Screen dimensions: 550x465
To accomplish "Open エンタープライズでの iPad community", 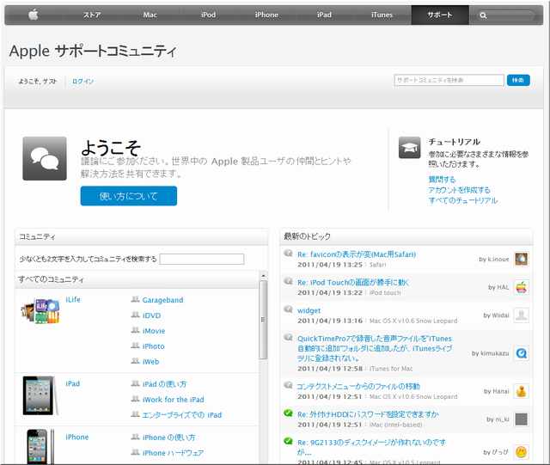I will (182, 415).
